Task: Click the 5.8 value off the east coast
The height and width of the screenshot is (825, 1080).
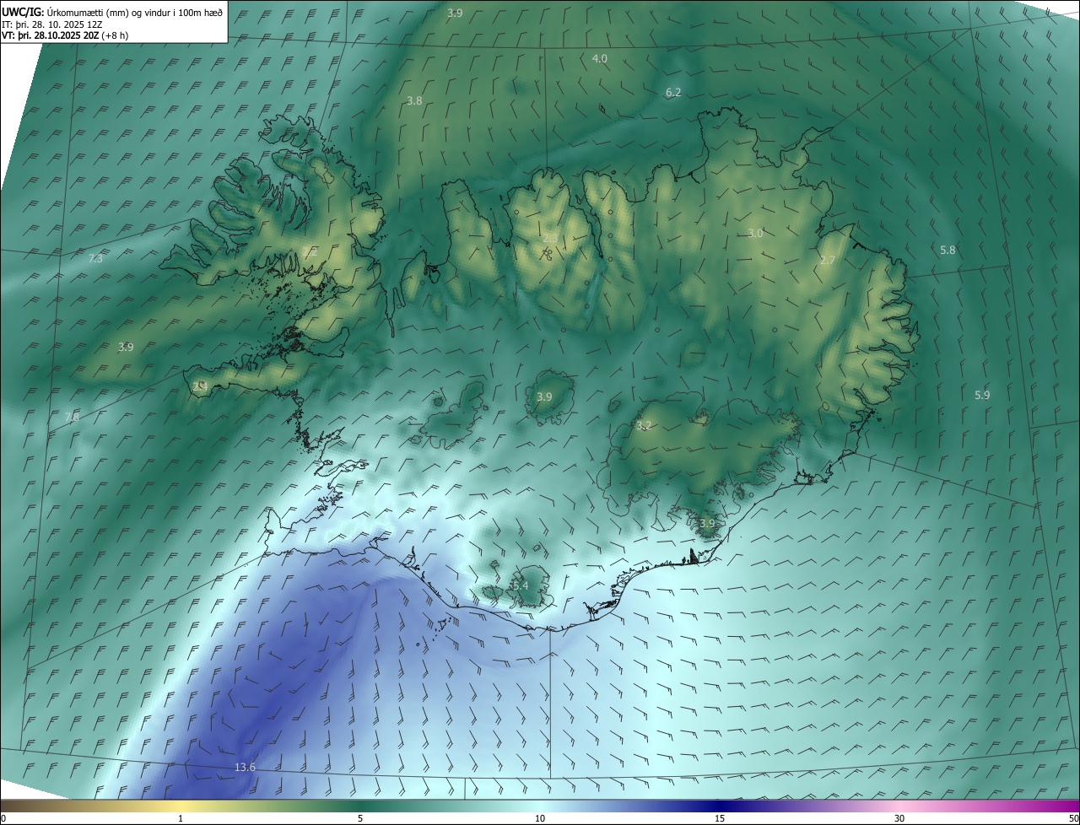Action: pos(948,250)
